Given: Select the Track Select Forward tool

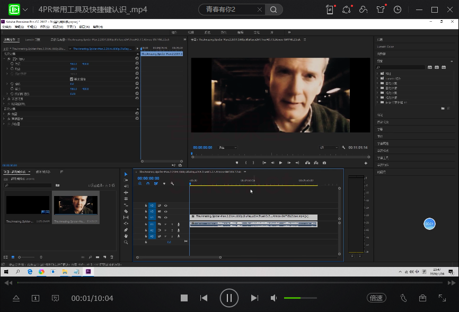Looking at the screenshot, I should coord(126,180).
